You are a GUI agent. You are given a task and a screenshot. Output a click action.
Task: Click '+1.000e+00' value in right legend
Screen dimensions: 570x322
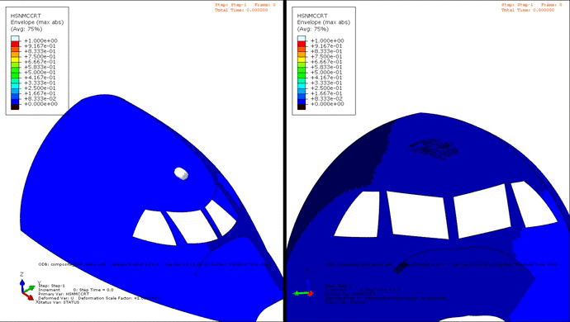point(327,40)
